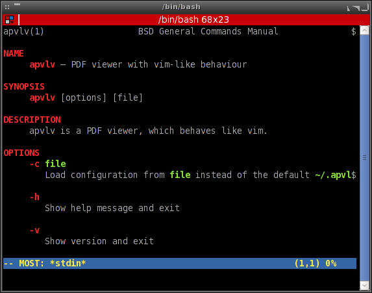Click the small dash button in window titlebar
Image resolution: width=372 pixels, height=293 pixels.
(x=17, y=4)
